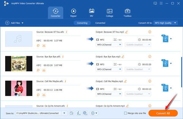
Task: Choose MP3 format icon for Because Of You
Action: coord(165,38)
